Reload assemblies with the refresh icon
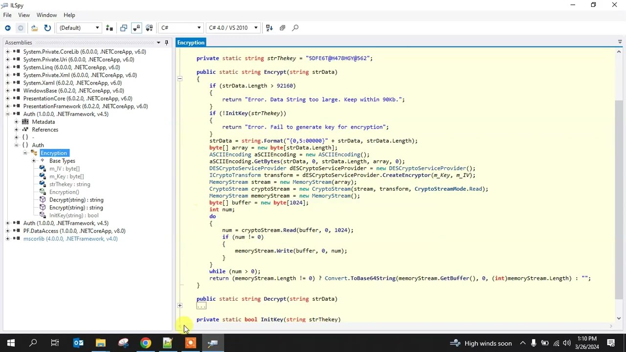 tap(47, 28)
